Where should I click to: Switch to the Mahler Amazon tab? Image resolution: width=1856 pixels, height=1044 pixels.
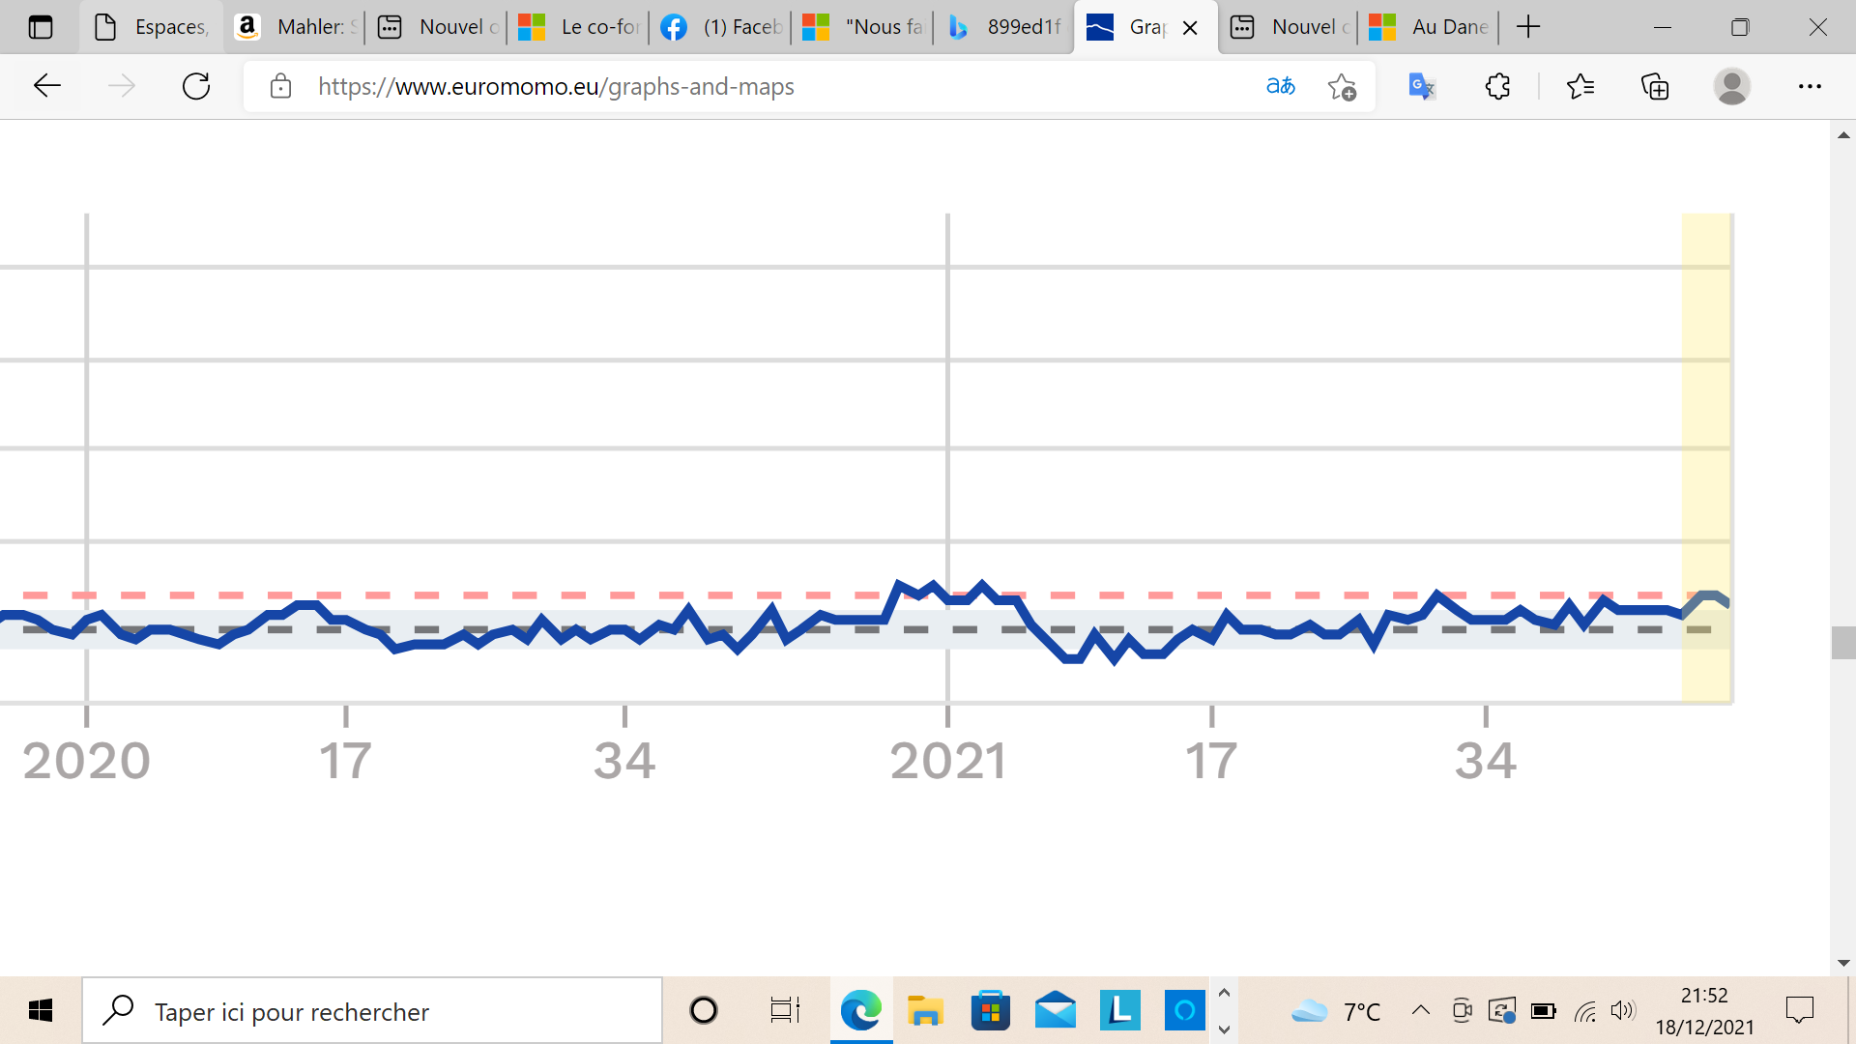point(295,27)
